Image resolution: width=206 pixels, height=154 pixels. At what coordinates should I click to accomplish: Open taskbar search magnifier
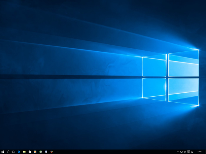coord(8,152)
